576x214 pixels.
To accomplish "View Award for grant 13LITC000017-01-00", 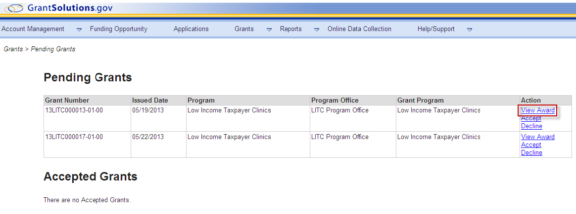I will [x=538, y=137].
